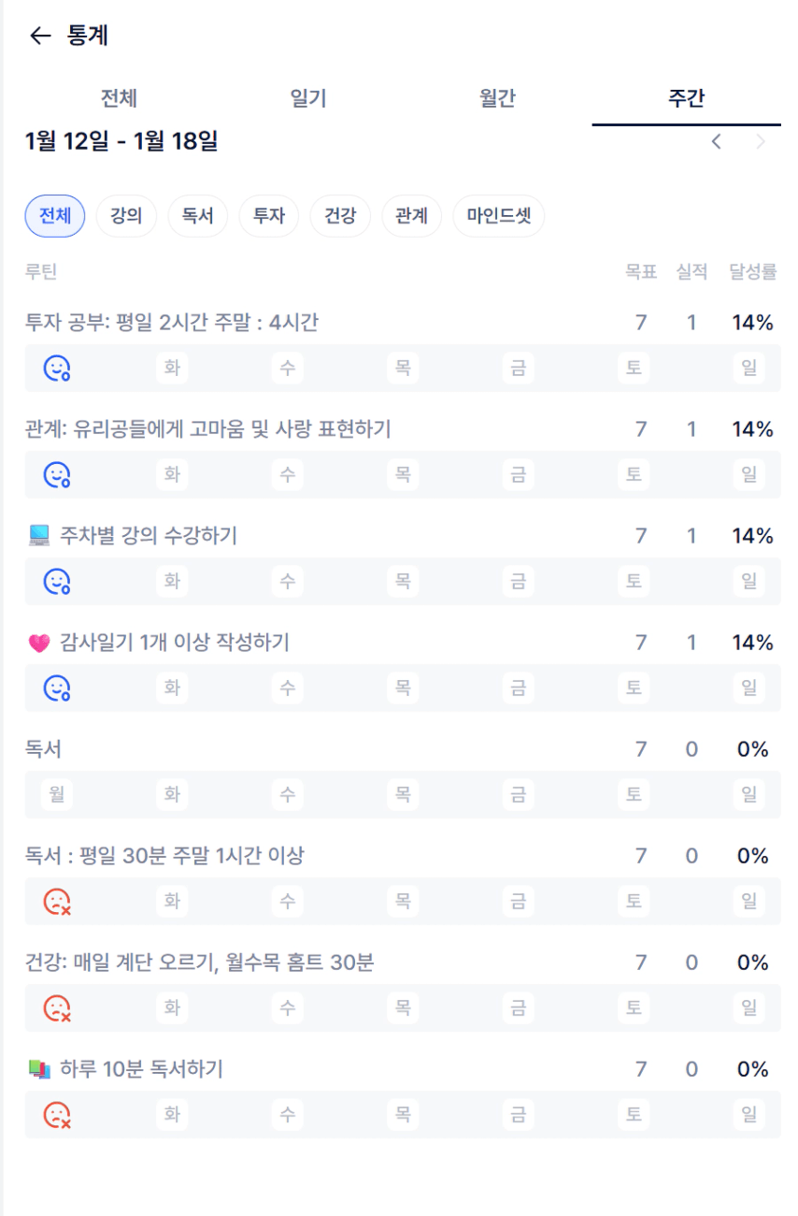Click red sad face for 독서 평일 30분 routine
This screenshot has height=1216, width=798.
click(x=57, y=902)
